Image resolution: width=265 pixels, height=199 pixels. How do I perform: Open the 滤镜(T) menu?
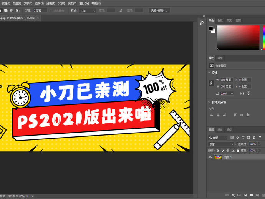(x=51, y=3)
